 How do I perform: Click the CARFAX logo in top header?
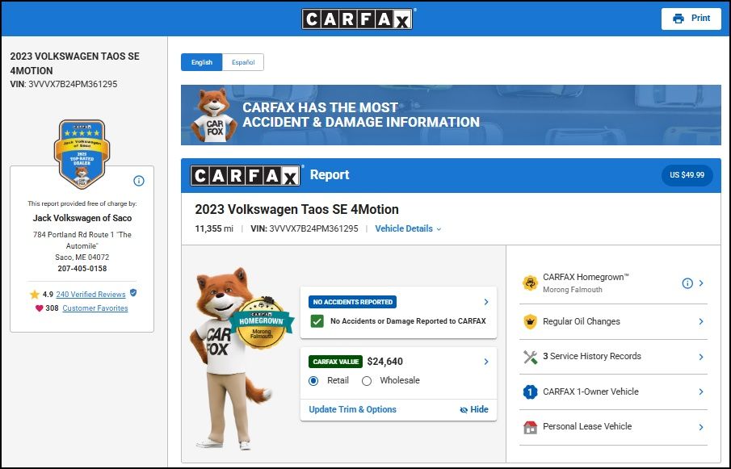coord(357,19)
